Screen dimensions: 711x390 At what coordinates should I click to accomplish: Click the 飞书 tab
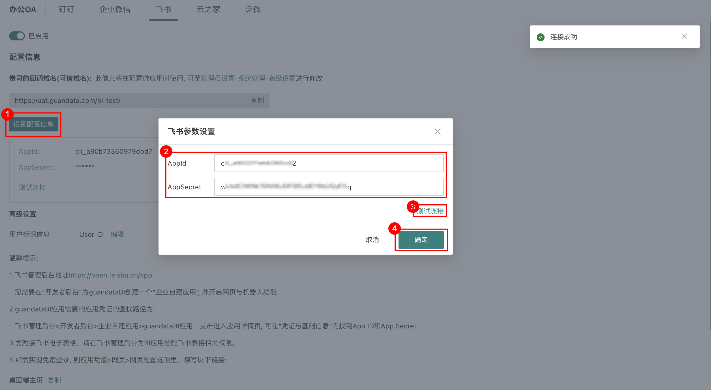pyautogui.click(x=164, y=9)
